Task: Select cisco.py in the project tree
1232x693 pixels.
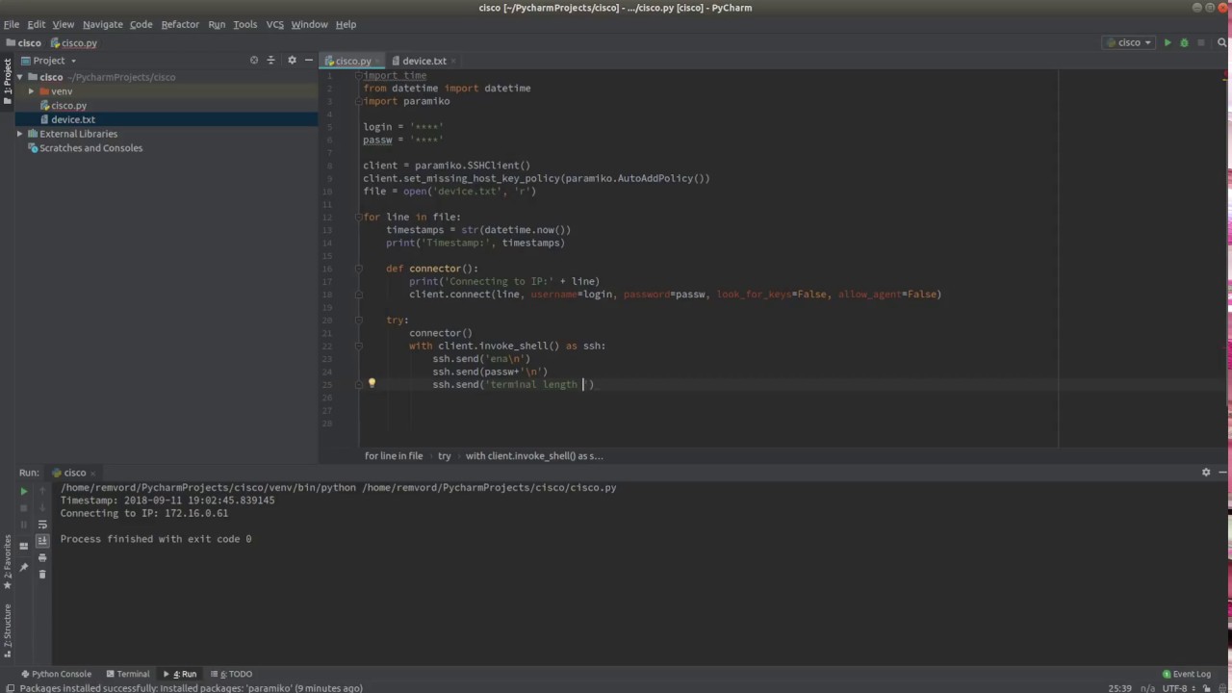Action: pyautogui.click(x=68, y=106)
